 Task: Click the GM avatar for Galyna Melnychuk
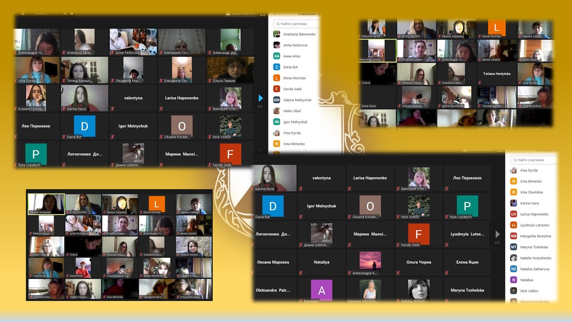coord(277,100)
